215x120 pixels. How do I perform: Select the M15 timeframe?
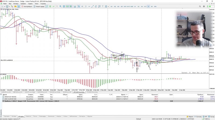click(128, 6)
